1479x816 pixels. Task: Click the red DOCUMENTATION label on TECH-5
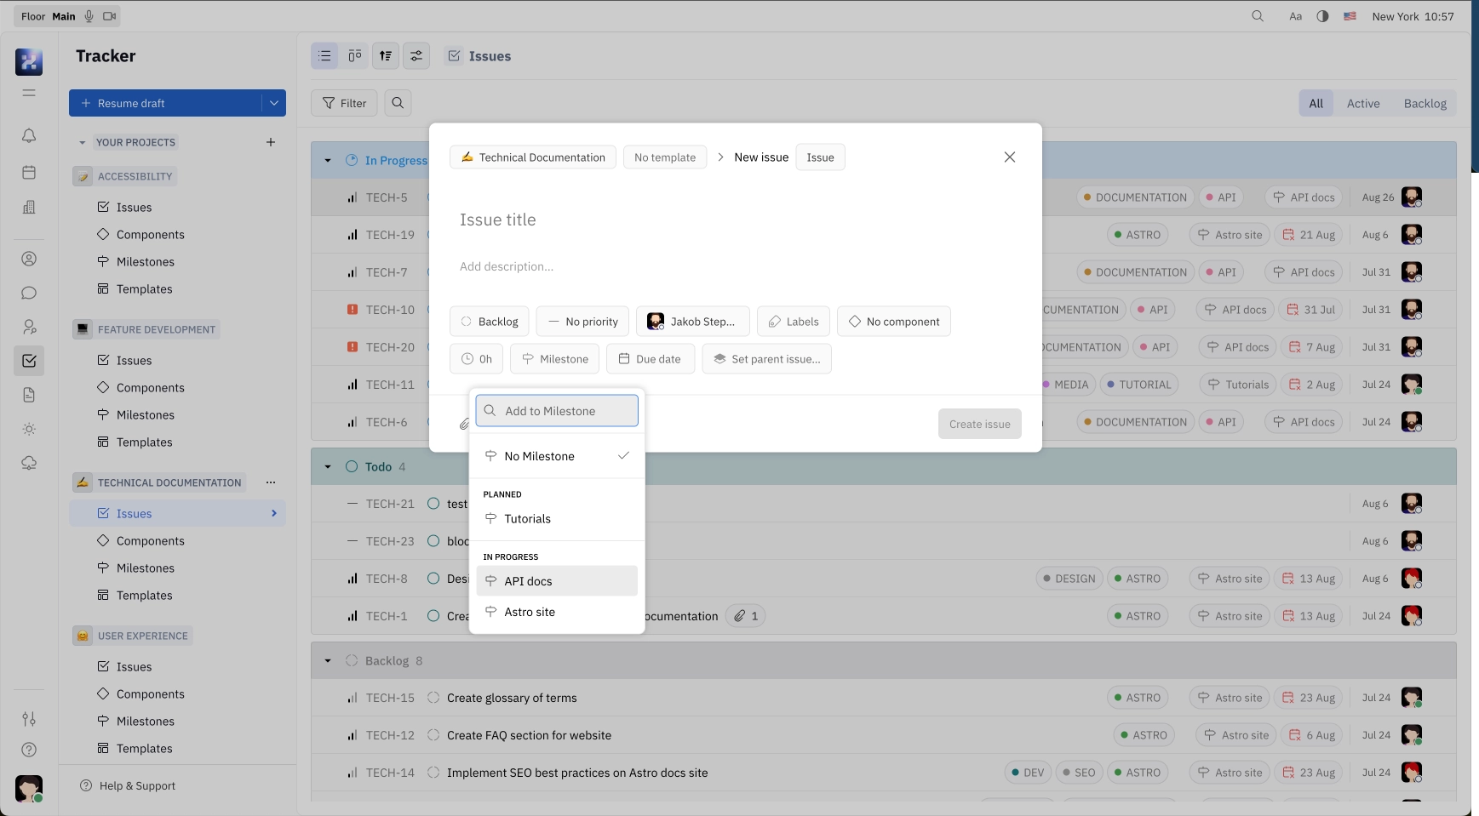tap(1134, 197)
